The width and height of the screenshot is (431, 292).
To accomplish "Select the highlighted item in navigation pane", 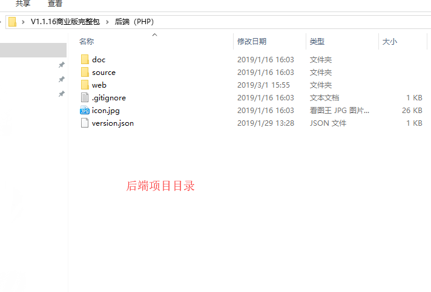I will 33,50.
